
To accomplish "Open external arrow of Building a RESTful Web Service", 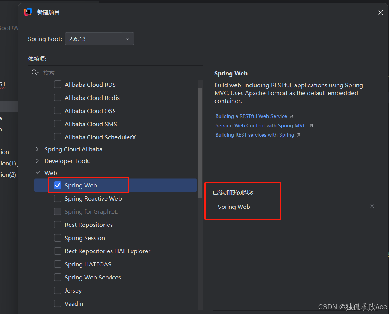I will [x=292, y=116].
